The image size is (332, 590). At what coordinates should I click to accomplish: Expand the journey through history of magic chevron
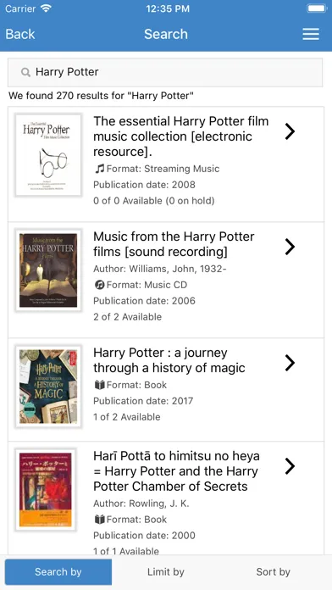(x=290, y=363)
